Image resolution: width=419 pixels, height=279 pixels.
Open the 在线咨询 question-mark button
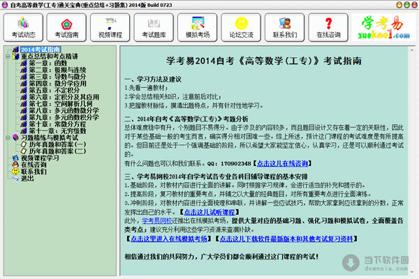click(x=328, y=27)
